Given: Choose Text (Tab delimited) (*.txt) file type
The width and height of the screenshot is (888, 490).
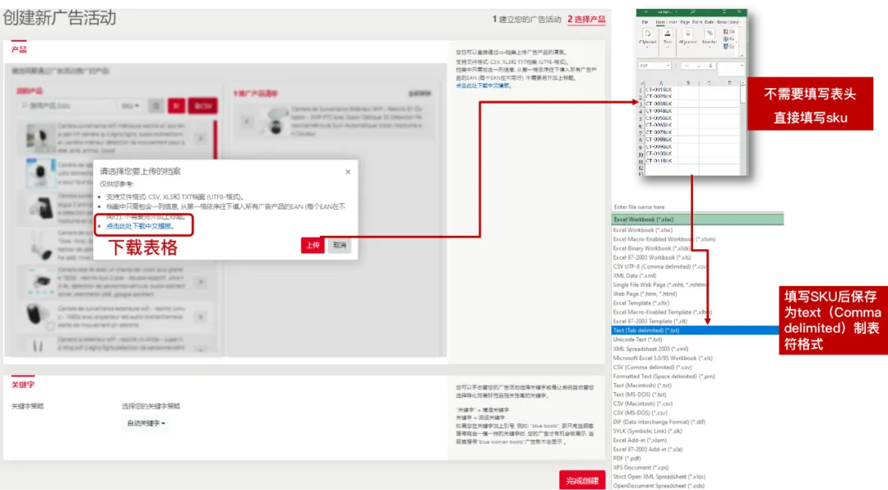Looking at the screenshot, I should 695,331.
